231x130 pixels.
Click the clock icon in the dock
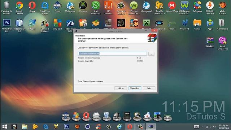tap(96, 116)
